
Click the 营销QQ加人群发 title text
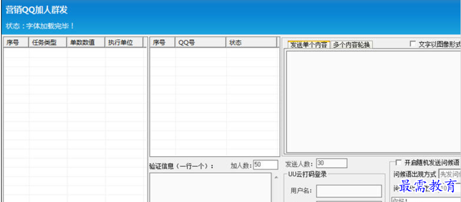[37, 10]
